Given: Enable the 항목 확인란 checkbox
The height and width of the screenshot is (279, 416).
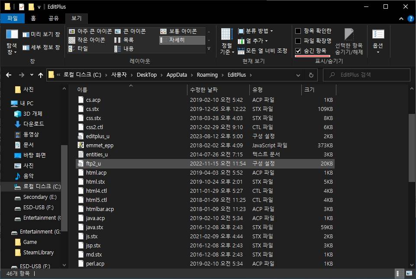Looking at the screenshot, I should point(298,31).
